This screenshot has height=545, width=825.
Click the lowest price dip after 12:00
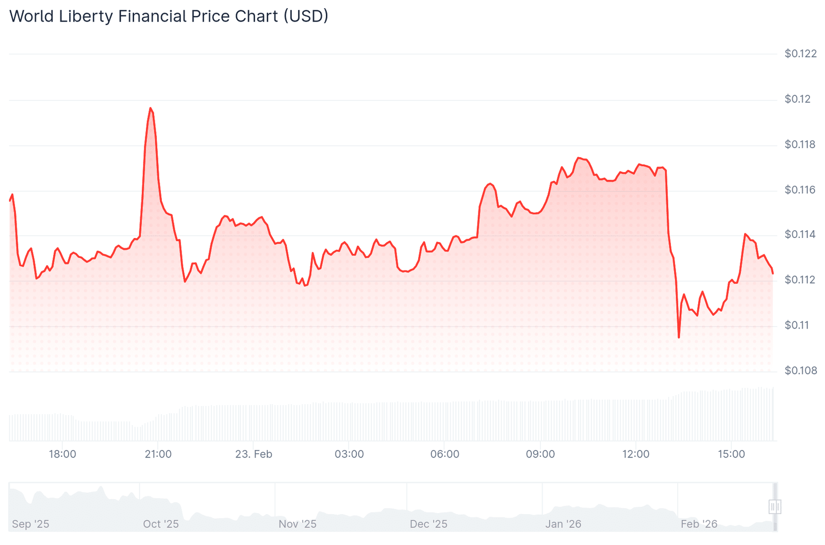click(679, 337)
